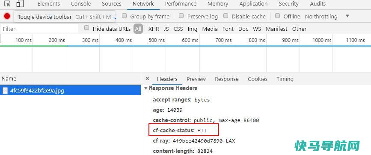Enable the Offline checkbox

click(x=278, y=16)
